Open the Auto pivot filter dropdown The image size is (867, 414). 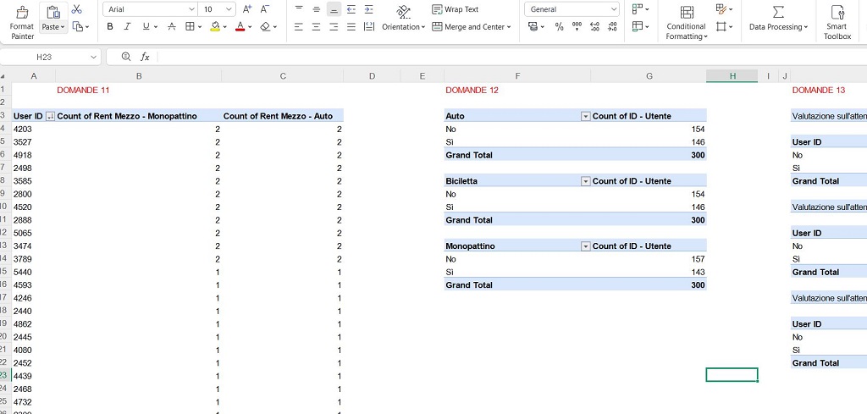pyautogui.click(x=586, y=116)
